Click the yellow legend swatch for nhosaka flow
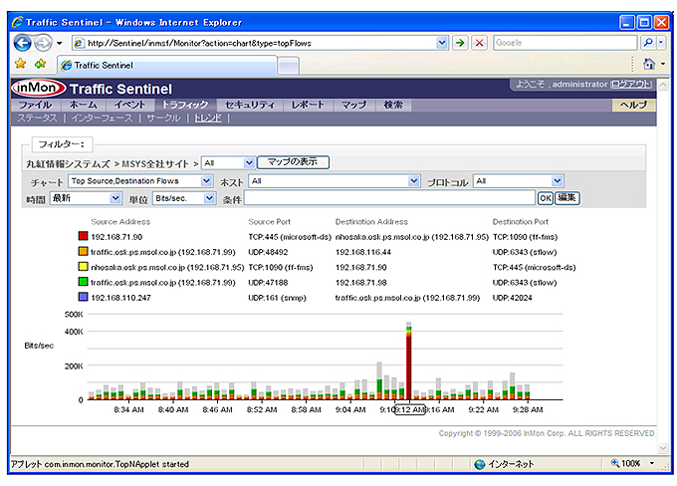 pyautogui.click(x=83, y=267)
